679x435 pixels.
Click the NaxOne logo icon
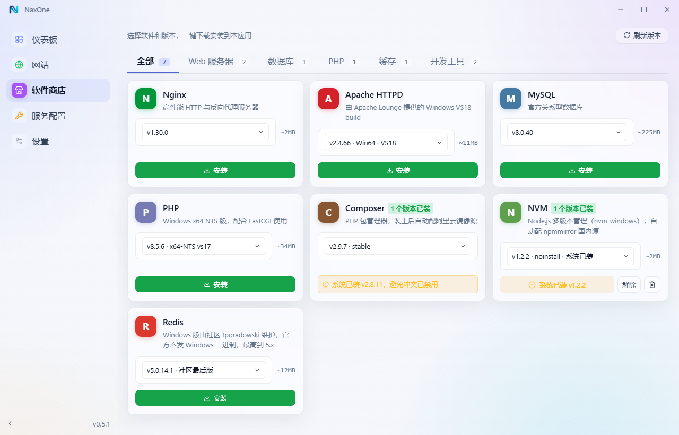coord(14,10)
